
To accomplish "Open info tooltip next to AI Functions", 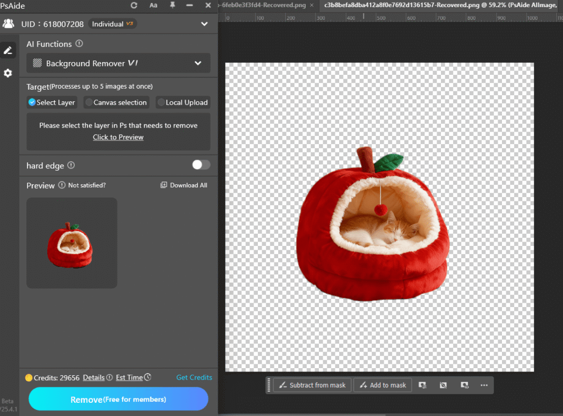I will click(x=79, y=44).
